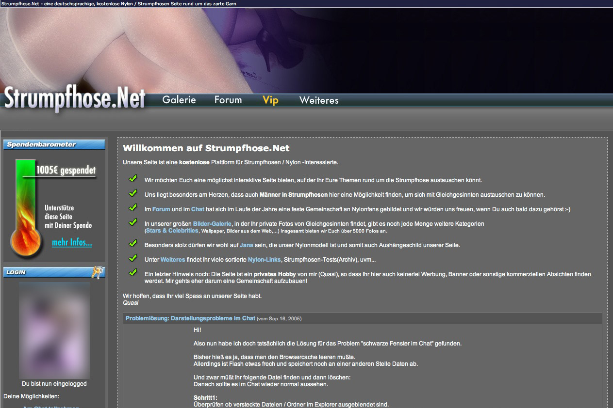Click the 'Willkommen auf Strumpfhose.Net' heading

[206, 148]
